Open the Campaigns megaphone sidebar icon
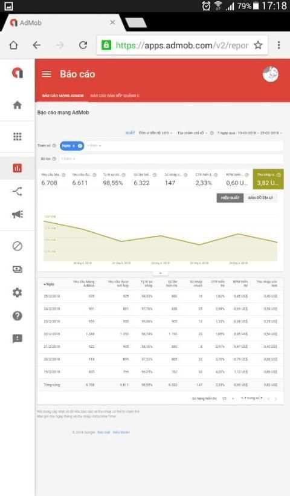290x496 pixels. pos(18,215)
